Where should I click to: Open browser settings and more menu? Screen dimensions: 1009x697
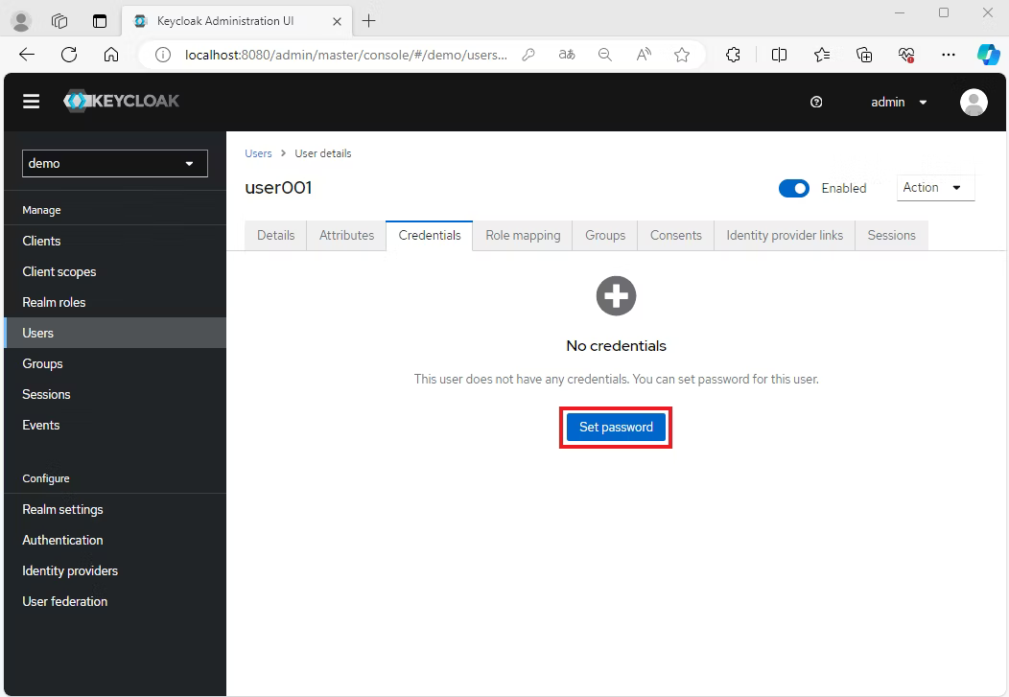coord(949,55)
